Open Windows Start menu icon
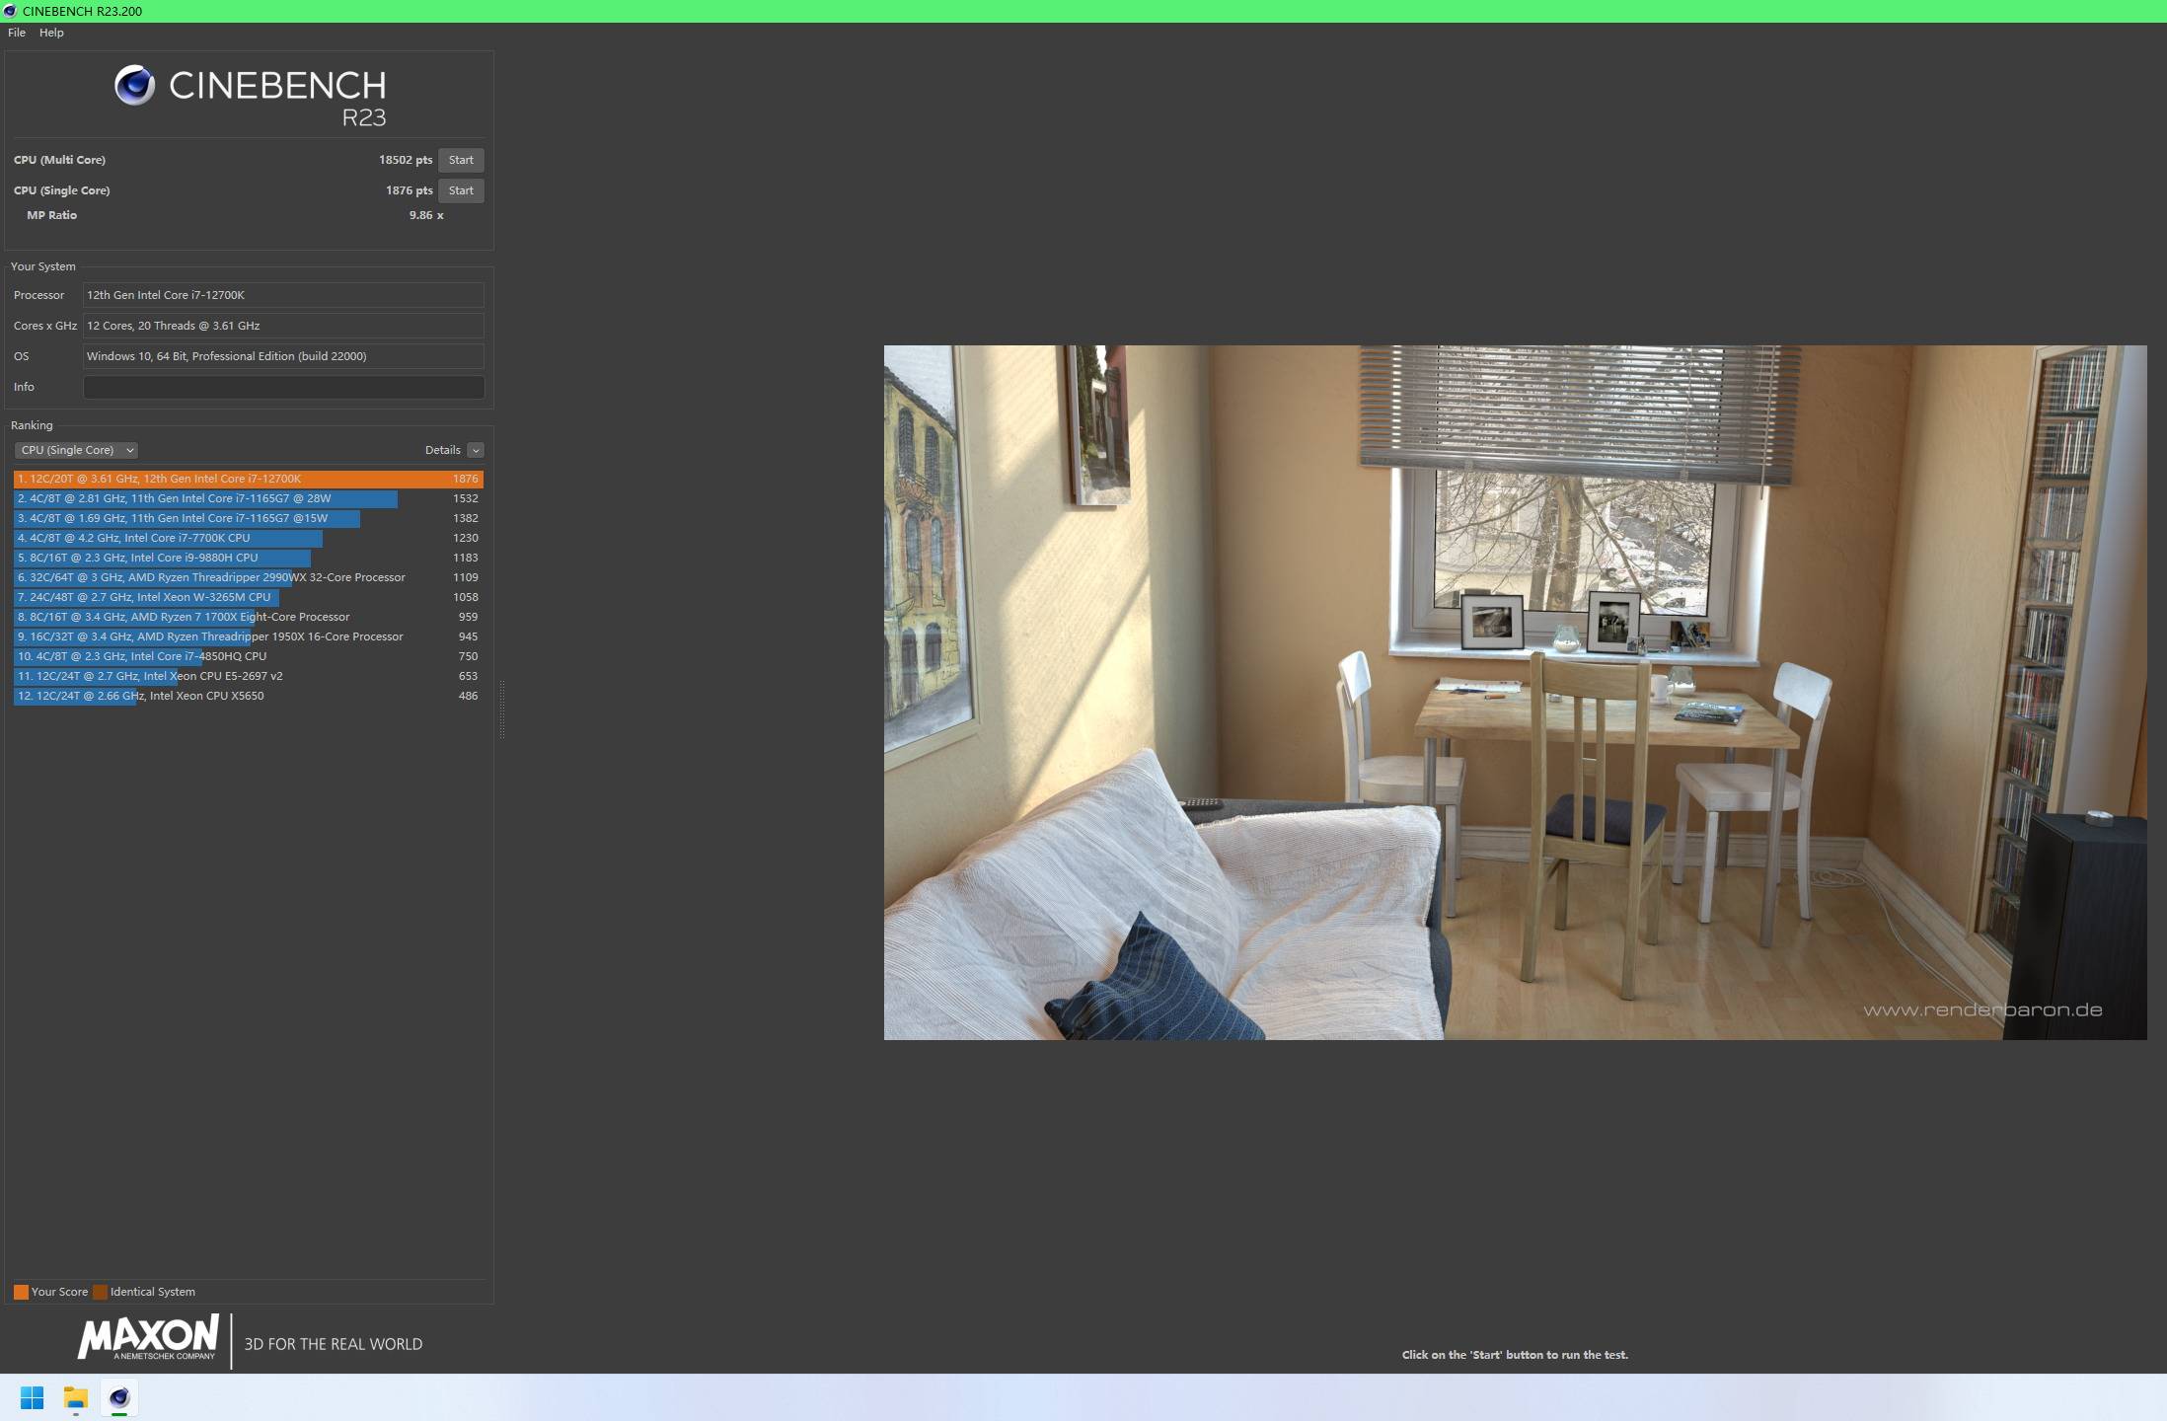The image size is (2167, 1421). pyautogui.click(x=32, y=1397)
